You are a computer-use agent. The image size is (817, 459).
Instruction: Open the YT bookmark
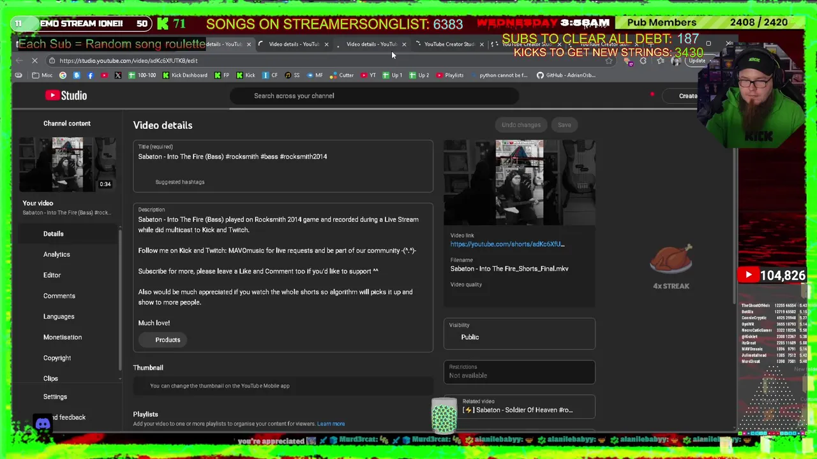(368, 75)
